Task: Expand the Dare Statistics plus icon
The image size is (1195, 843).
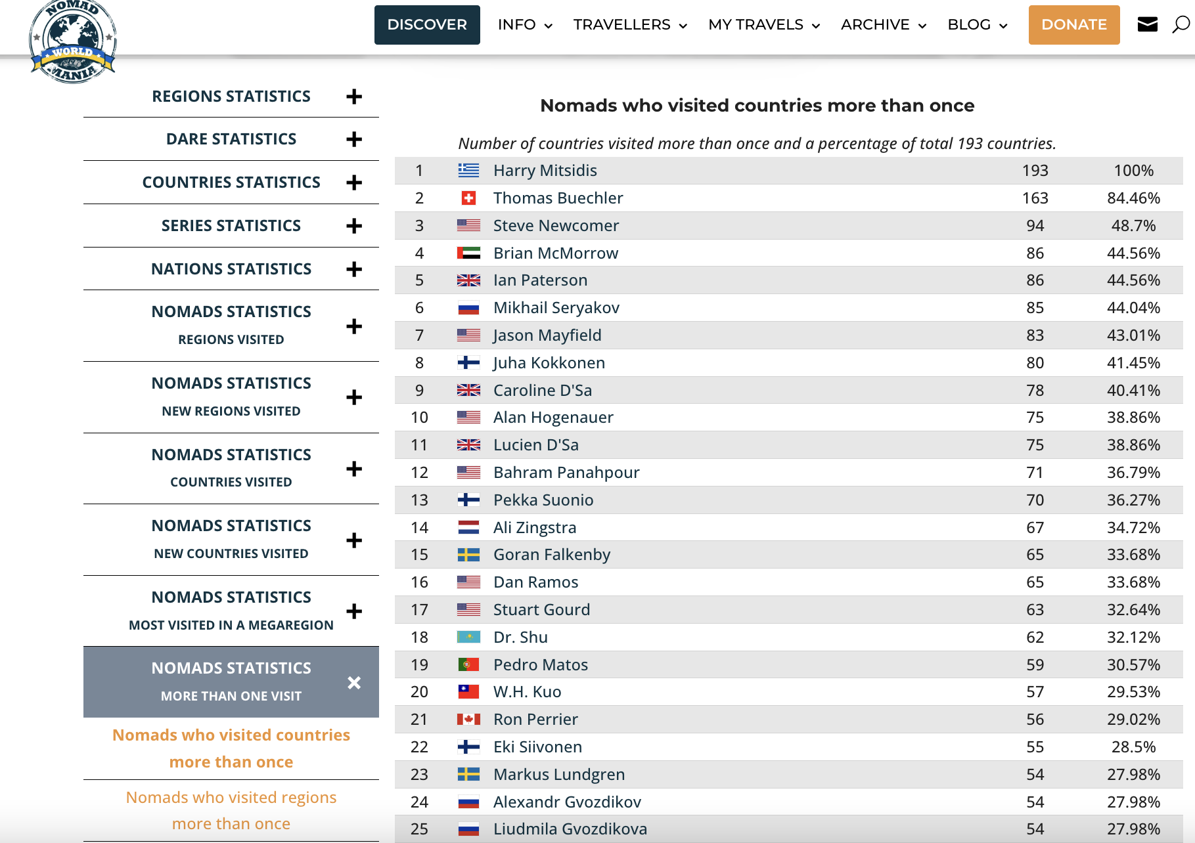Action: coord(354,139)
